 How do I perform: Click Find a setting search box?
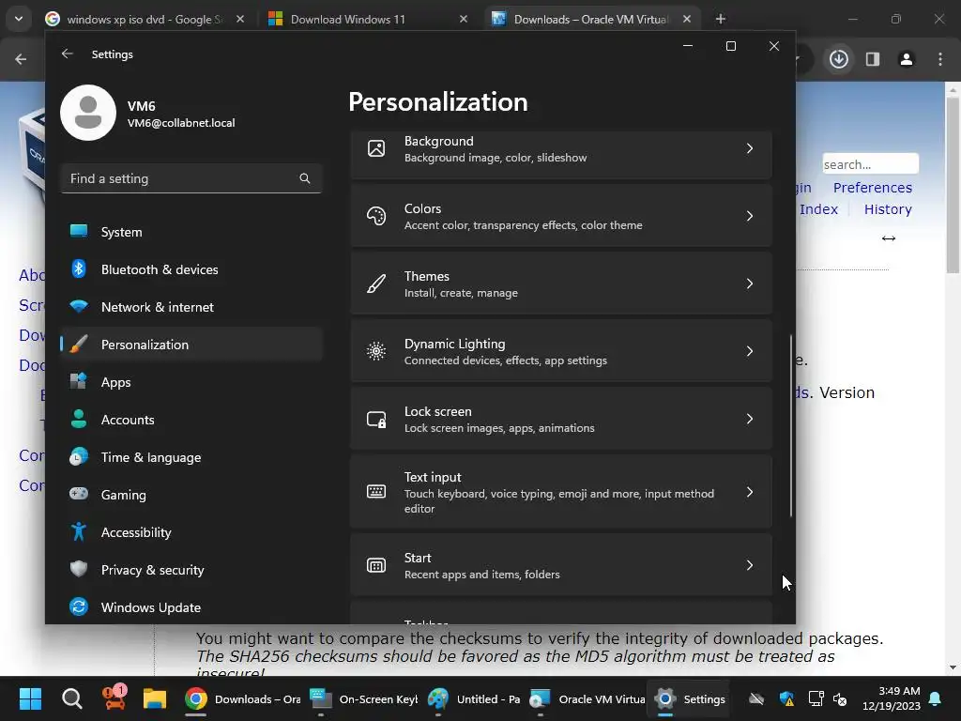191,178
